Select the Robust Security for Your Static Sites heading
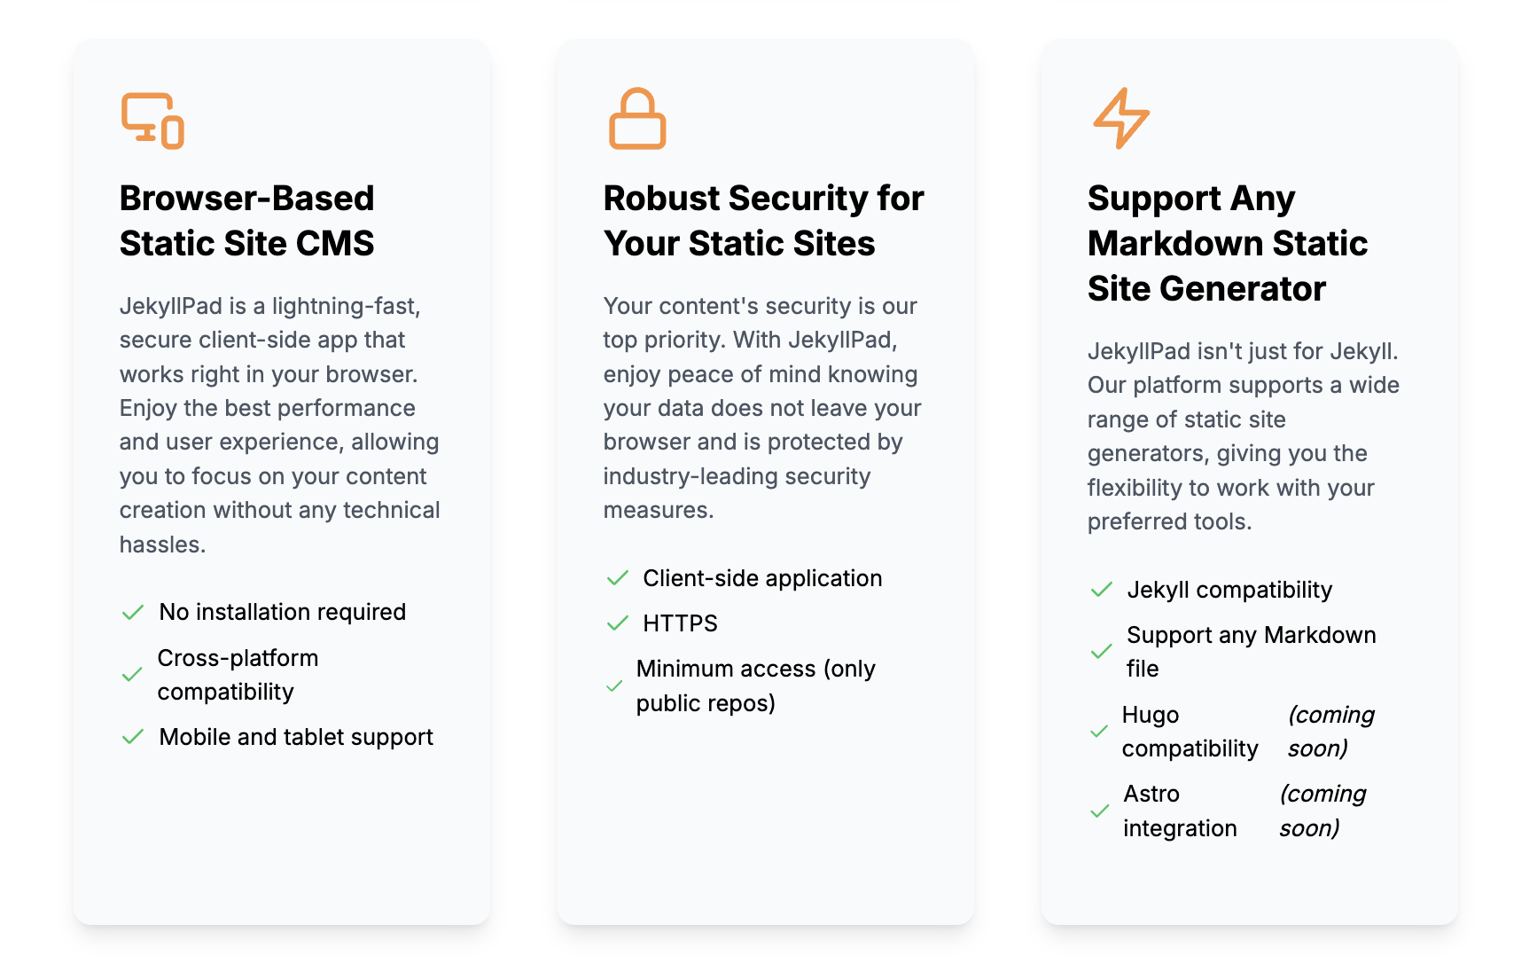The height and width of the screenshot is (979, 1537). point(764,221)
